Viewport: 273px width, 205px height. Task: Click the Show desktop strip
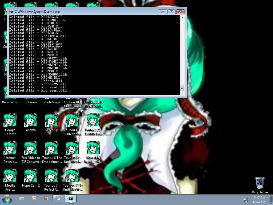pos(271,200)
